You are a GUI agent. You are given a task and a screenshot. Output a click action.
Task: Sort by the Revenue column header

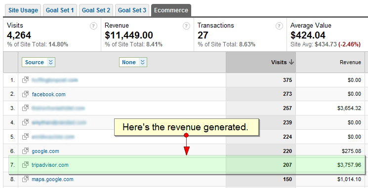[x=350, y=62]
